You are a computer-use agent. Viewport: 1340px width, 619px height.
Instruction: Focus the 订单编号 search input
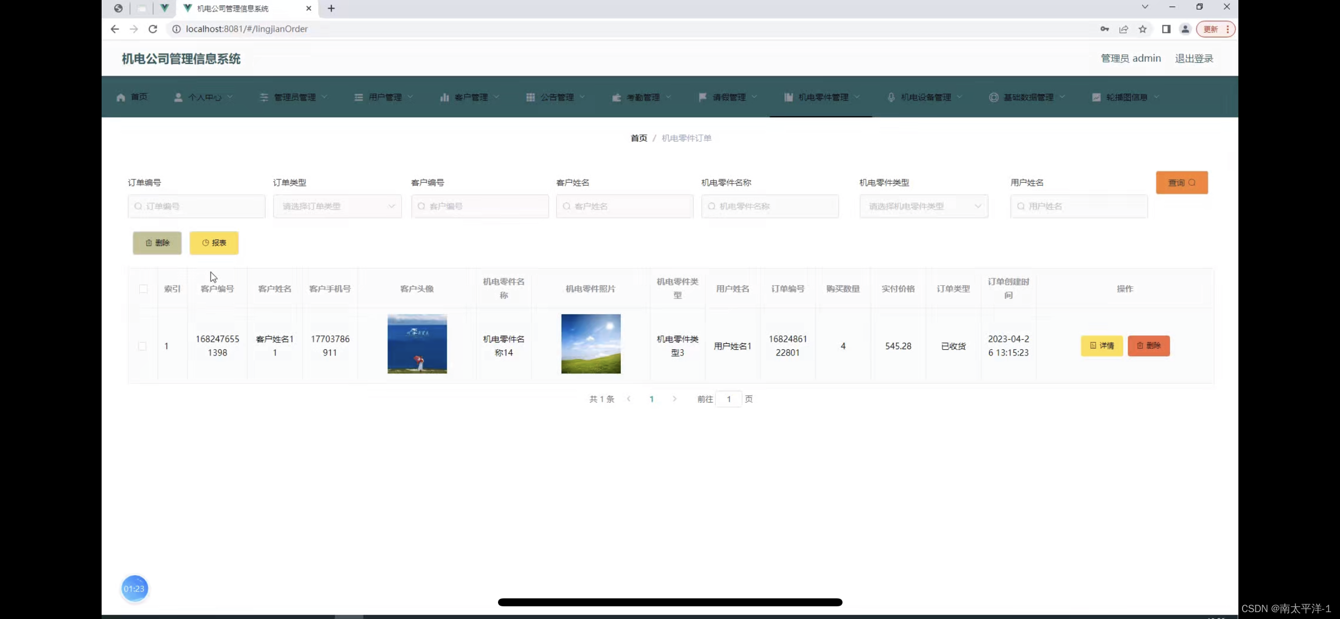[x=197, y=206]
